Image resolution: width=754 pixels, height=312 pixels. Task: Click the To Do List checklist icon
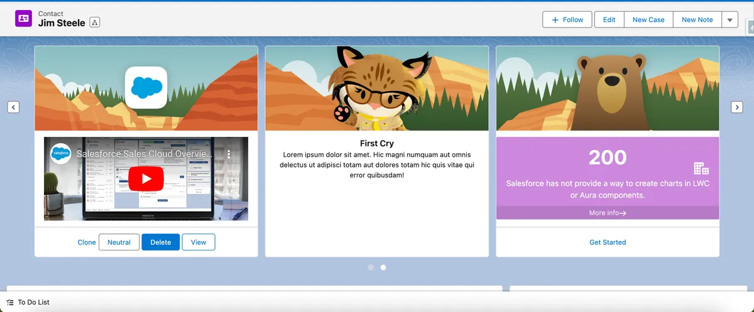10,302
